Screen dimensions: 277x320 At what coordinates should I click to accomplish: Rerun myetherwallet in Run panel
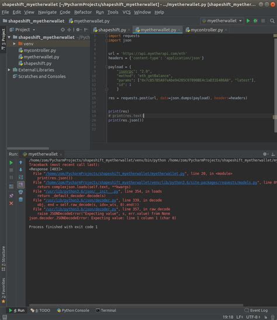pos(11,163)
